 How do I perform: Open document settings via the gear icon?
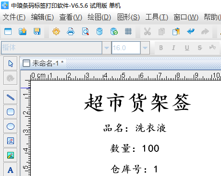coord(56,31)
